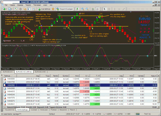Select the highlighted order row 14942092
Screen dimensions: 161x116
click(x=80, y=85)
